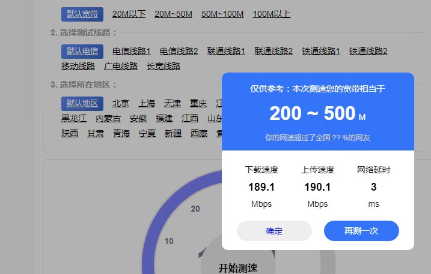Select 电信线路1 test line
This screenshot has width=431, height=274.
coord(132,52)
